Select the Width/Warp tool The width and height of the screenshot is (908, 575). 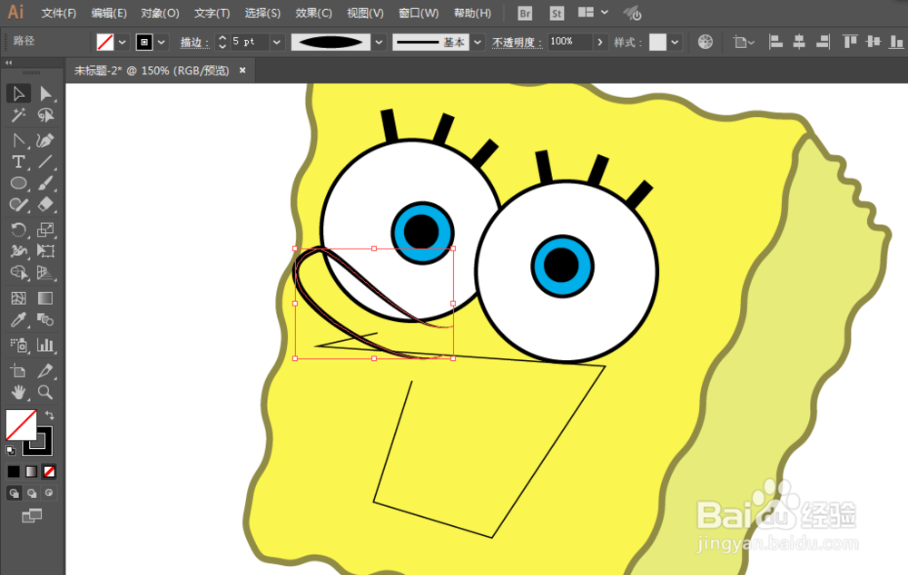click(18, 251)
